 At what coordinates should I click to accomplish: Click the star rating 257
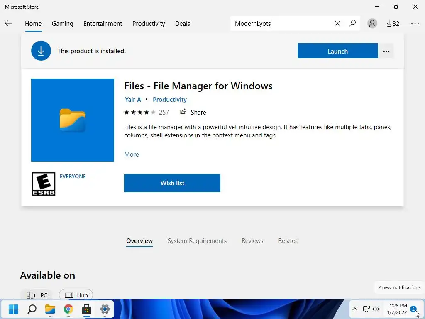[x=147, y=112]
